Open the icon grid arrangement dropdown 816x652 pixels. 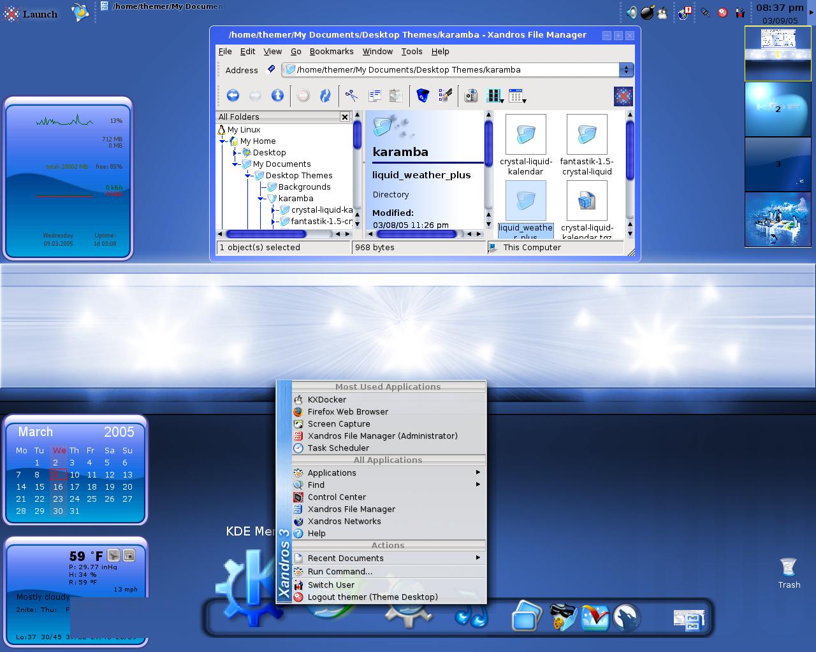pos(517,96)
